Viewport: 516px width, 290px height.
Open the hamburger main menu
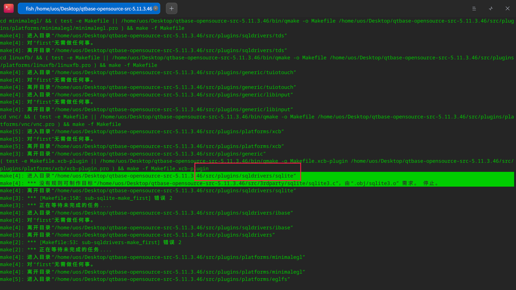click(474, 9)
